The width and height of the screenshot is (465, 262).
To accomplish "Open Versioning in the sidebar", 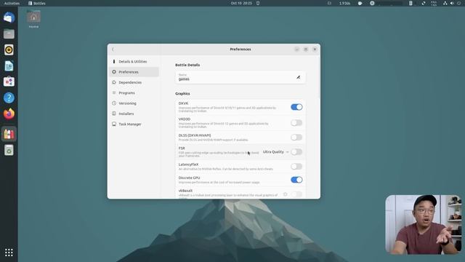I will tap(134, 103).
